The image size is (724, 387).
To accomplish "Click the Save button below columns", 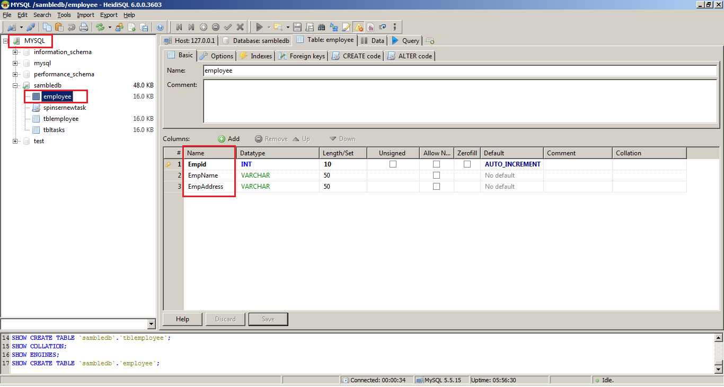I will pyautogui.click(x=268, y=319).
